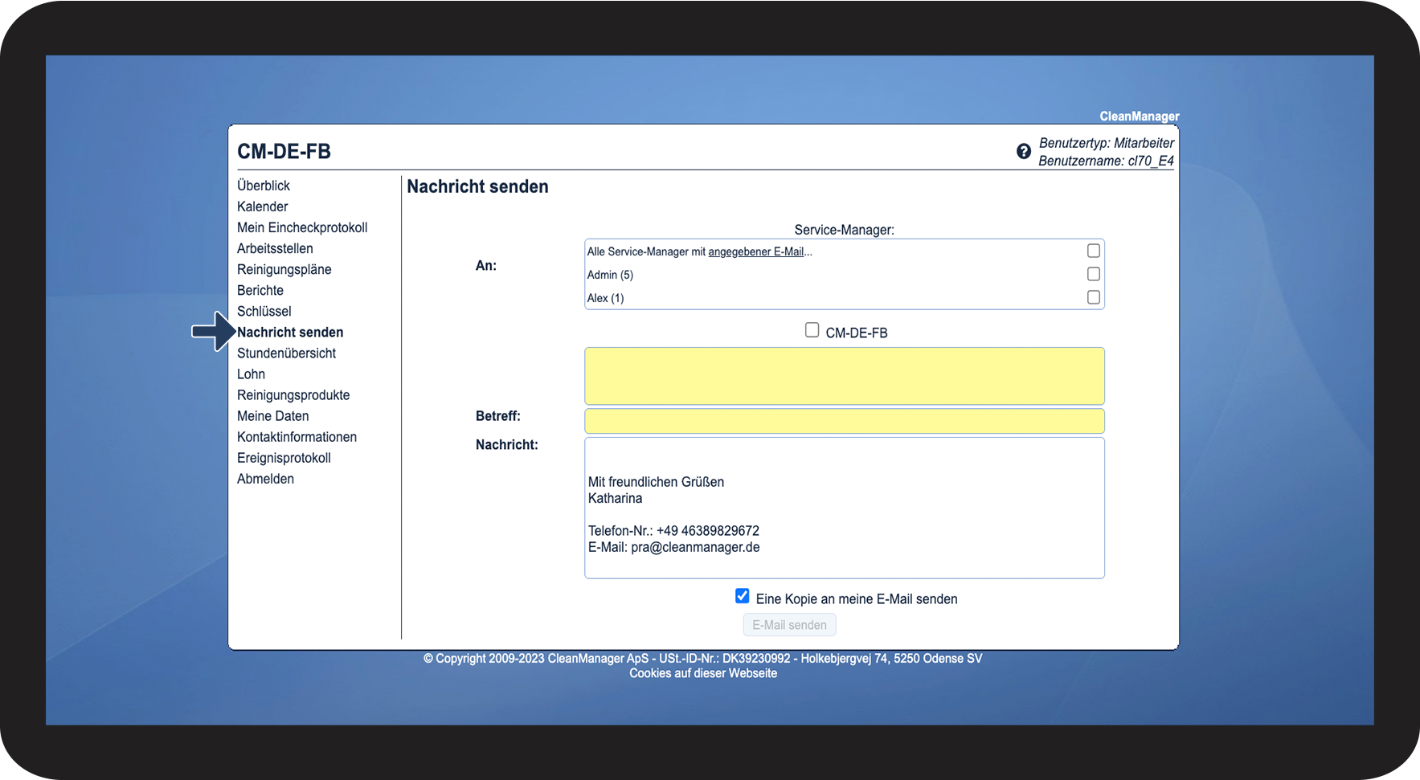This screenshot has height=780, width=1420.
Task: Navigate to Reinigungspläne
Action: pyautogui.click(x=284, y=269)
